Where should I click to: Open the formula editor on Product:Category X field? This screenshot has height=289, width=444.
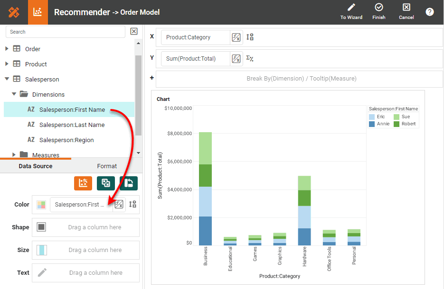pyautogui.click(x=236, y=37)
